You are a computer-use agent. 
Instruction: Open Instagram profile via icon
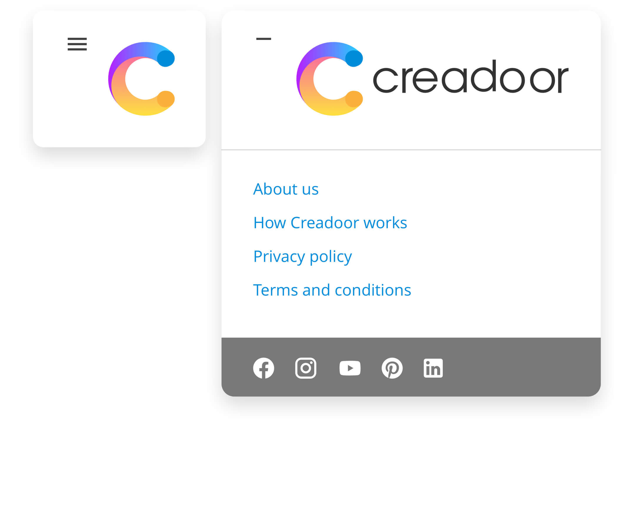tap(306, 368)
